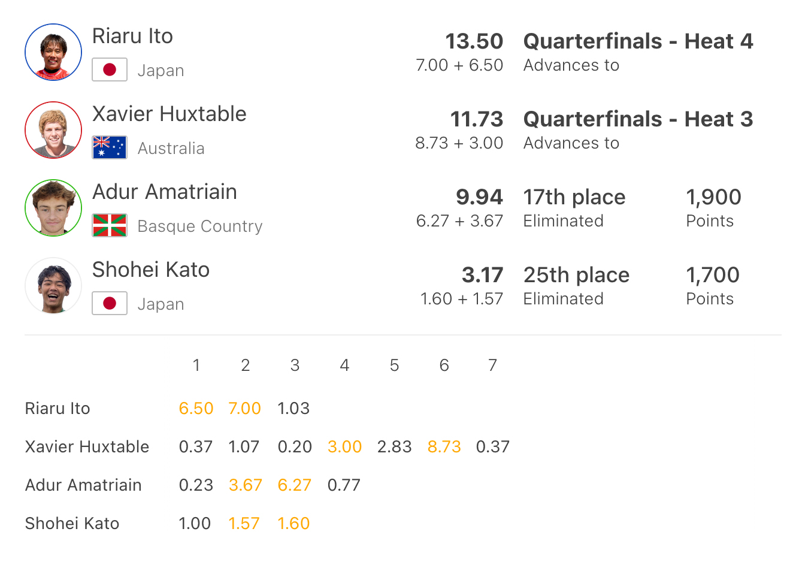
Task: Click Shohei Kato's profile photo
Action: 53,286
